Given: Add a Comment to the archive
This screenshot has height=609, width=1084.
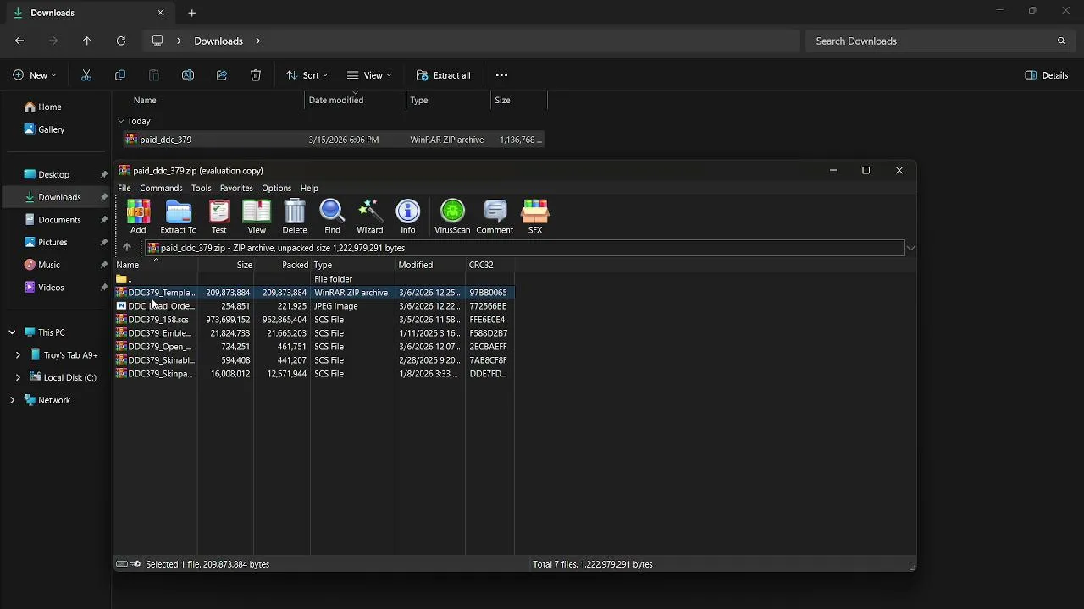Looking at the screenshot, I should (495, 217).
